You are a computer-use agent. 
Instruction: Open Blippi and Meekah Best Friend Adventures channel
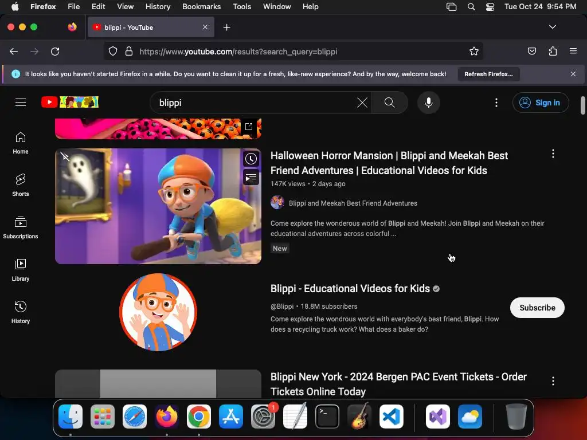pyautogui.click(x=353, y=203)
